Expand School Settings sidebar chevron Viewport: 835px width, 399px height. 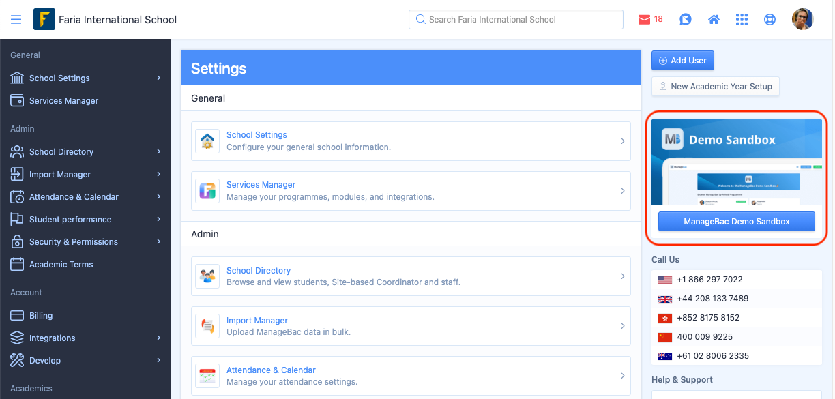[x=158, y=78]
